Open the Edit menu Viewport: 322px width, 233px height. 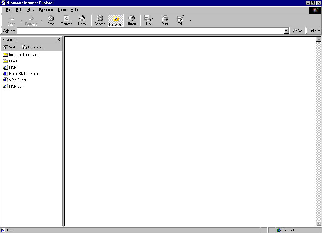pyautogui.click(x=19, y=10)
